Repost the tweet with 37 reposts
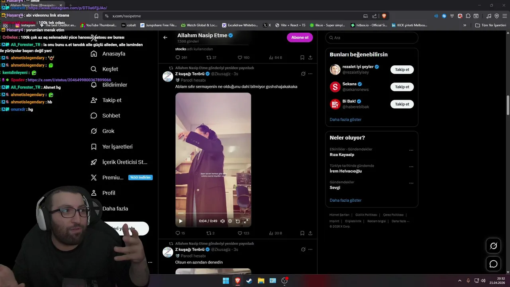 pos(211,57)
